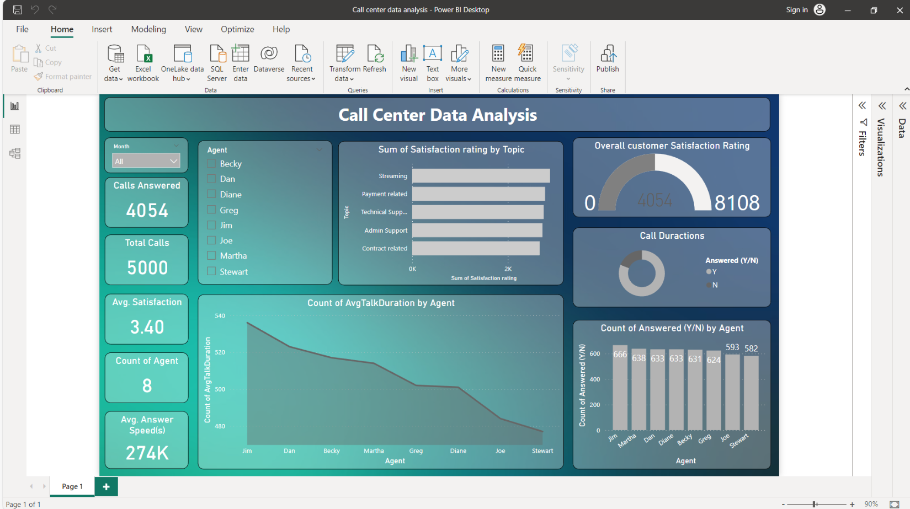This screenshot has height=509, width=910.
Task: Insert a New visual
Action: click(408, 62)
